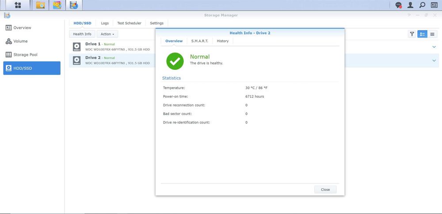
Task: Go to Overview in the sidebar
Action: [x=32, y=27]
